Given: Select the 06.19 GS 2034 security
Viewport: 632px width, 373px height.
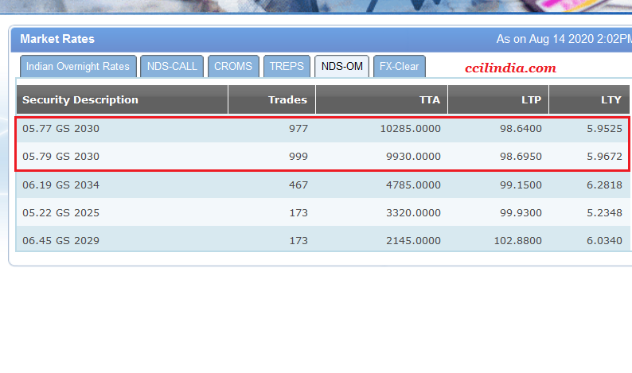Looking at the screenshot, I should pos(60,185).
